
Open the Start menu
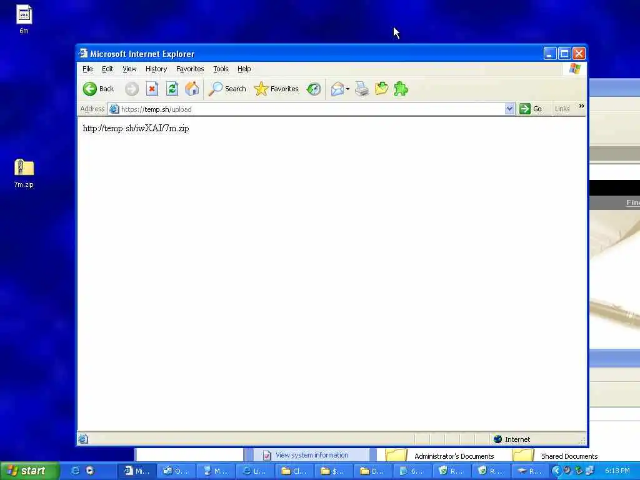(29, 471)
